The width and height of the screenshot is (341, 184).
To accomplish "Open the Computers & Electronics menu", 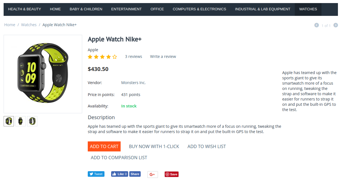I will coord(199,9).
